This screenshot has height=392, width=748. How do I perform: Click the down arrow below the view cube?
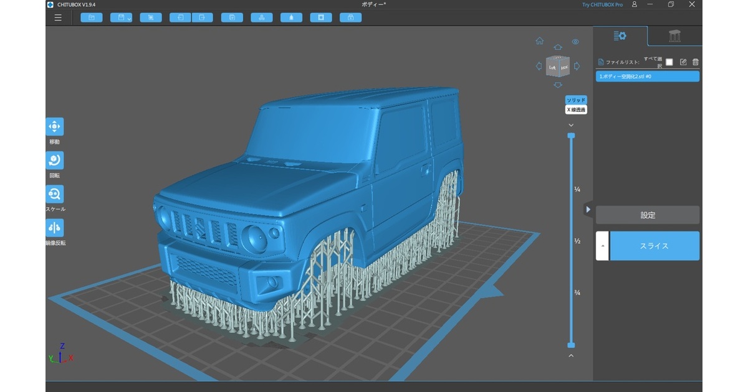[x=558, y=85]
